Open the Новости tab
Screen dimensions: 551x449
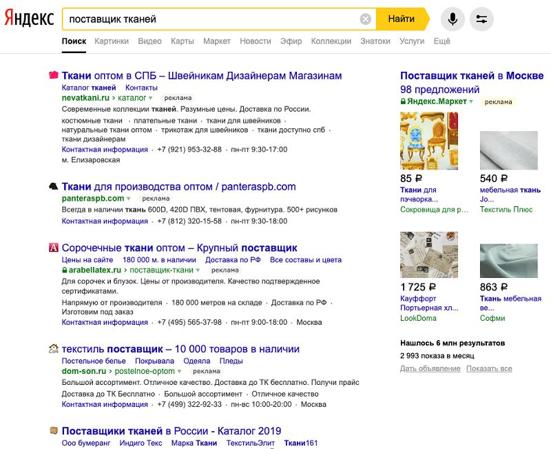click(256, 41)
